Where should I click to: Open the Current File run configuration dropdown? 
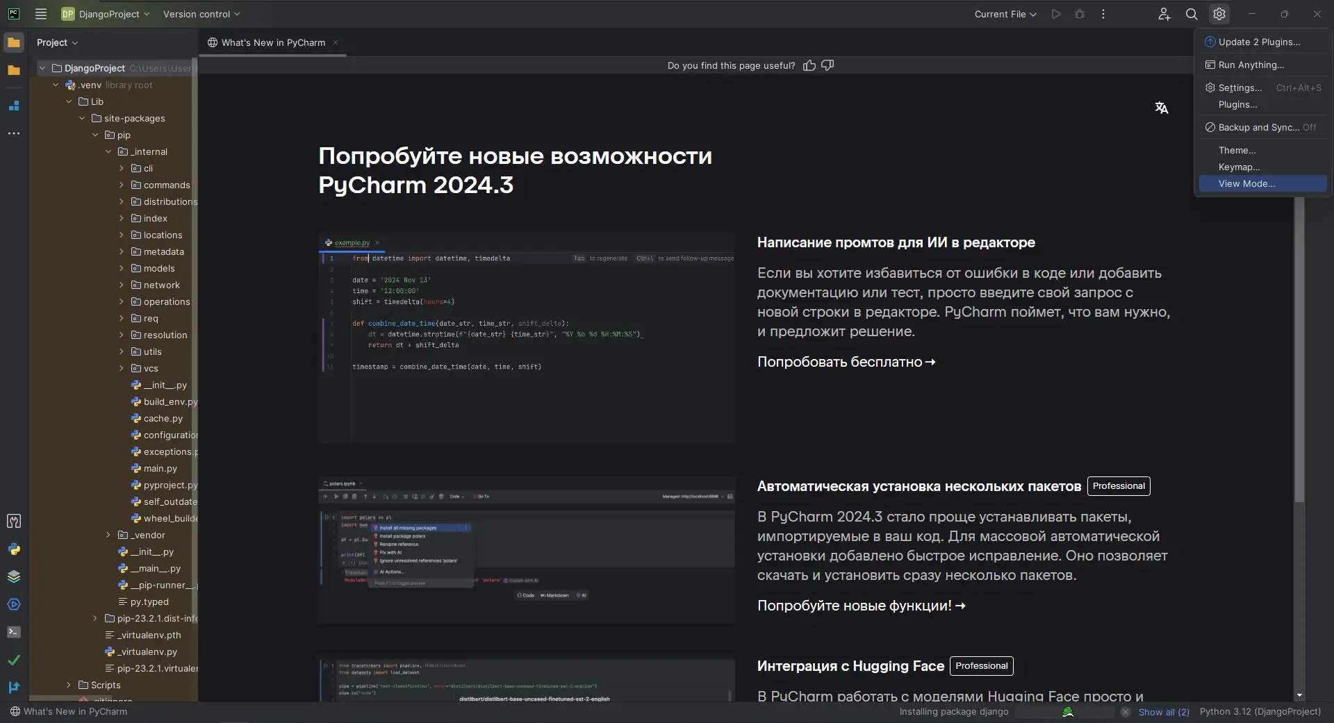[1005, 14]
